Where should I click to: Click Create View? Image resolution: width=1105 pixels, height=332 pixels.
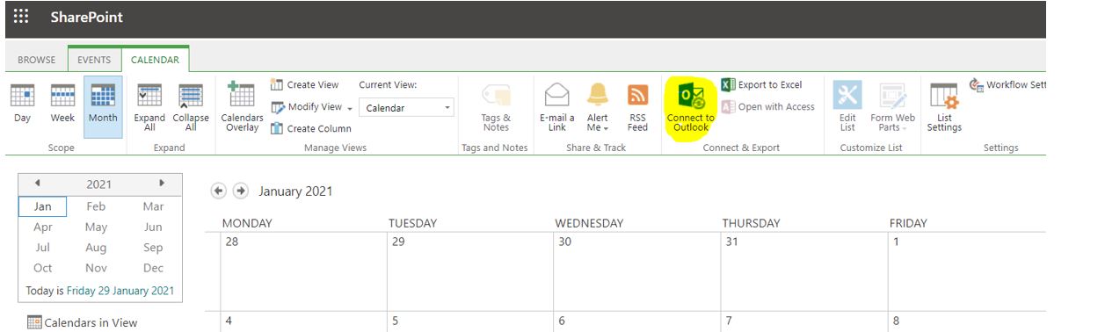click(x=304, y=85)
